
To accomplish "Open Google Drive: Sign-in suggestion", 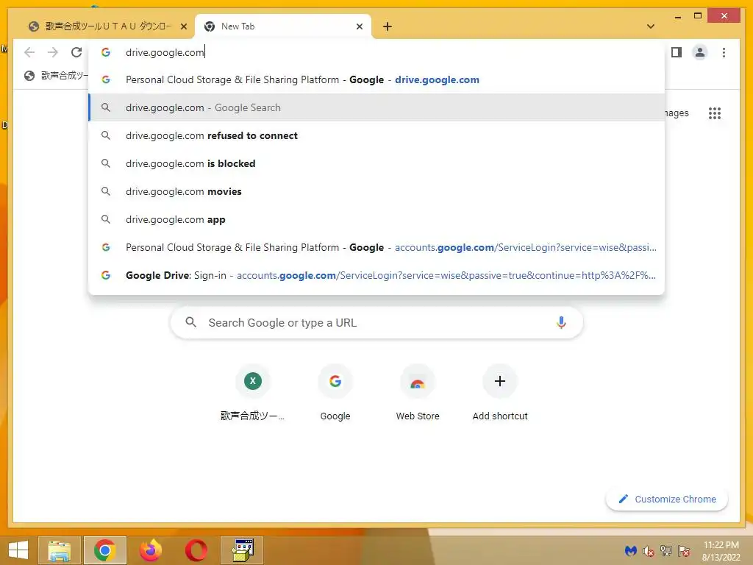I will [x=376, y=275].
